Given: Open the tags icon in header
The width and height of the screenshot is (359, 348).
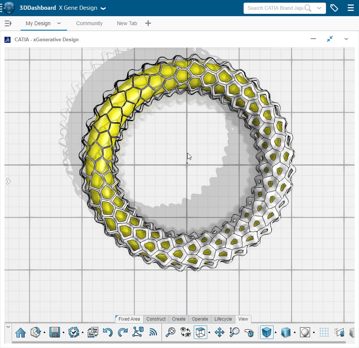Looking at the screenshot, I should [x=334, y=8].
